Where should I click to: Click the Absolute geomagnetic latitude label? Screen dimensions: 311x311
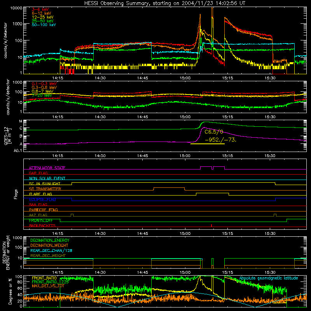pyautogui.click(x=269, y=278)
